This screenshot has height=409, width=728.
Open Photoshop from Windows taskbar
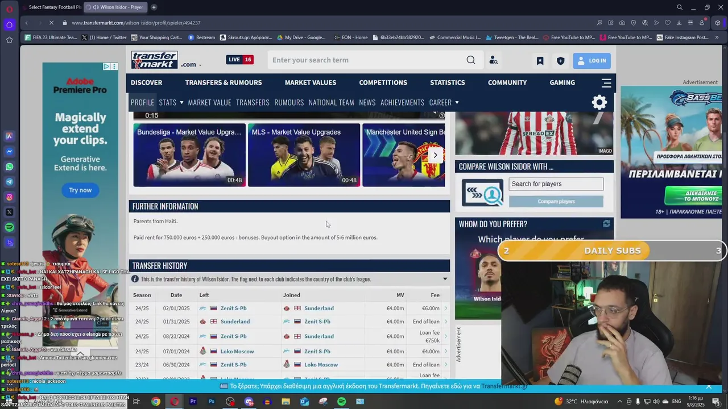point(212,402)
